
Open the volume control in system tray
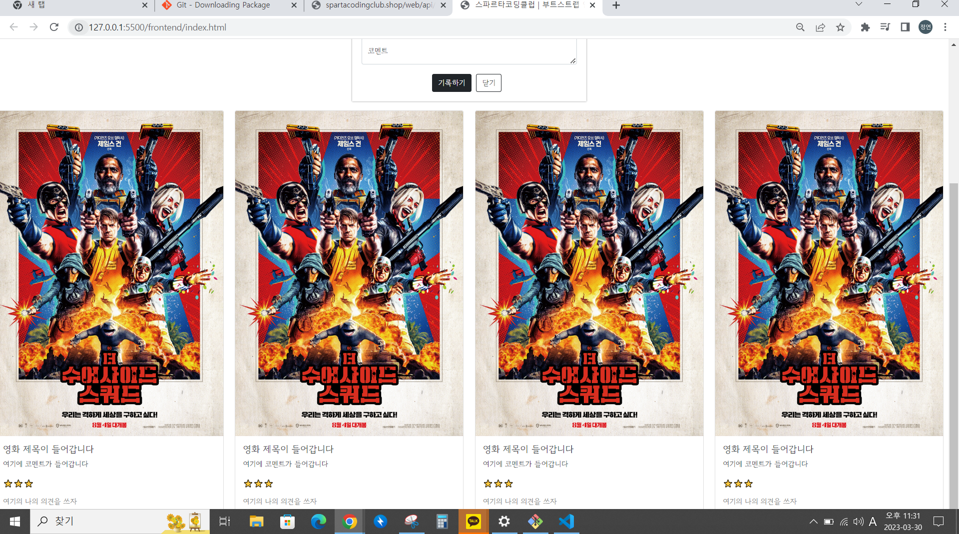(859, 522)
